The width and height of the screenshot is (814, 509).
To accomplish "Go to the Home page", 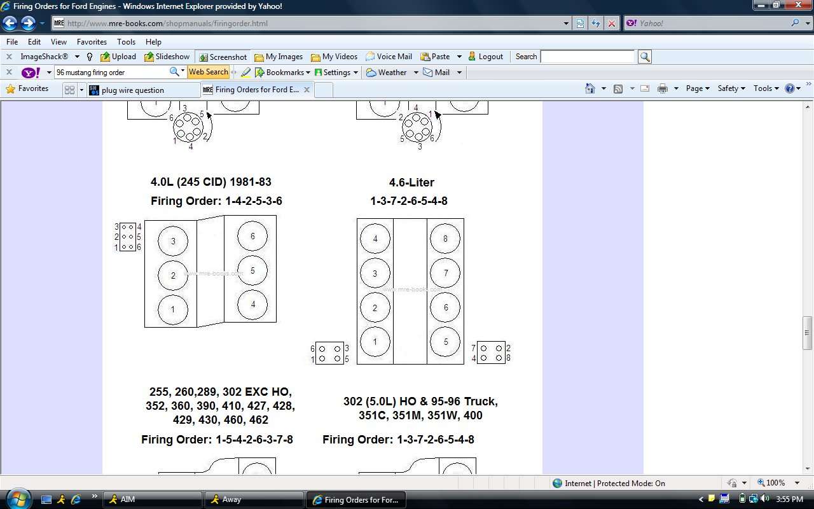I will (x=590, y=88).
